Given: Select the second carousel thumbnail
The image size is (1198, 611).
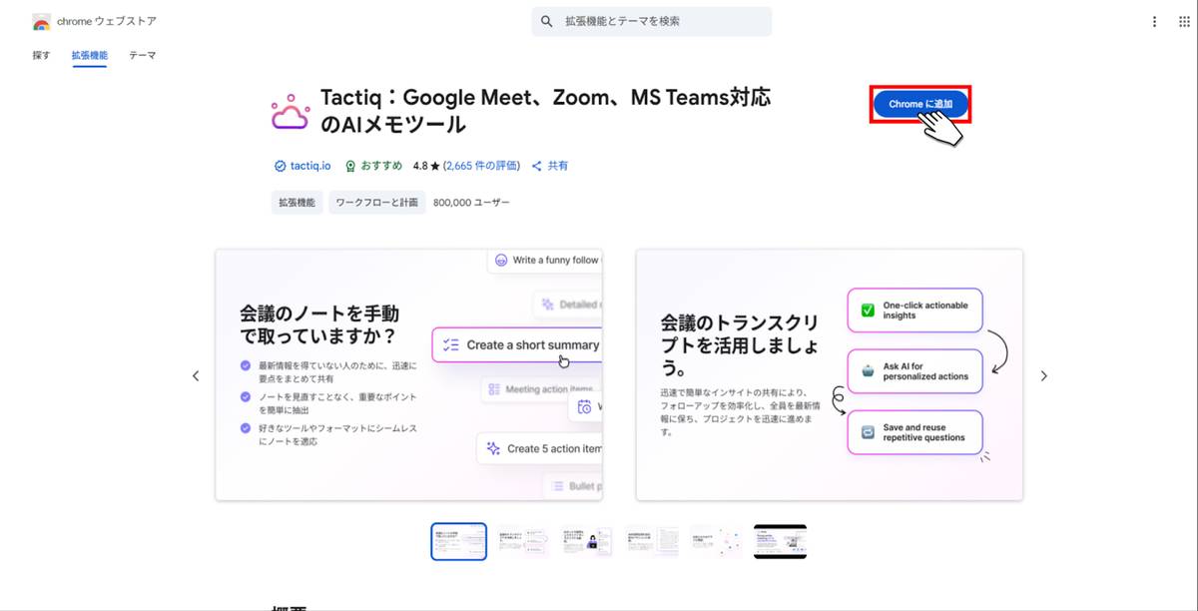Looking at the screenshot, I should tap(523, 542).
